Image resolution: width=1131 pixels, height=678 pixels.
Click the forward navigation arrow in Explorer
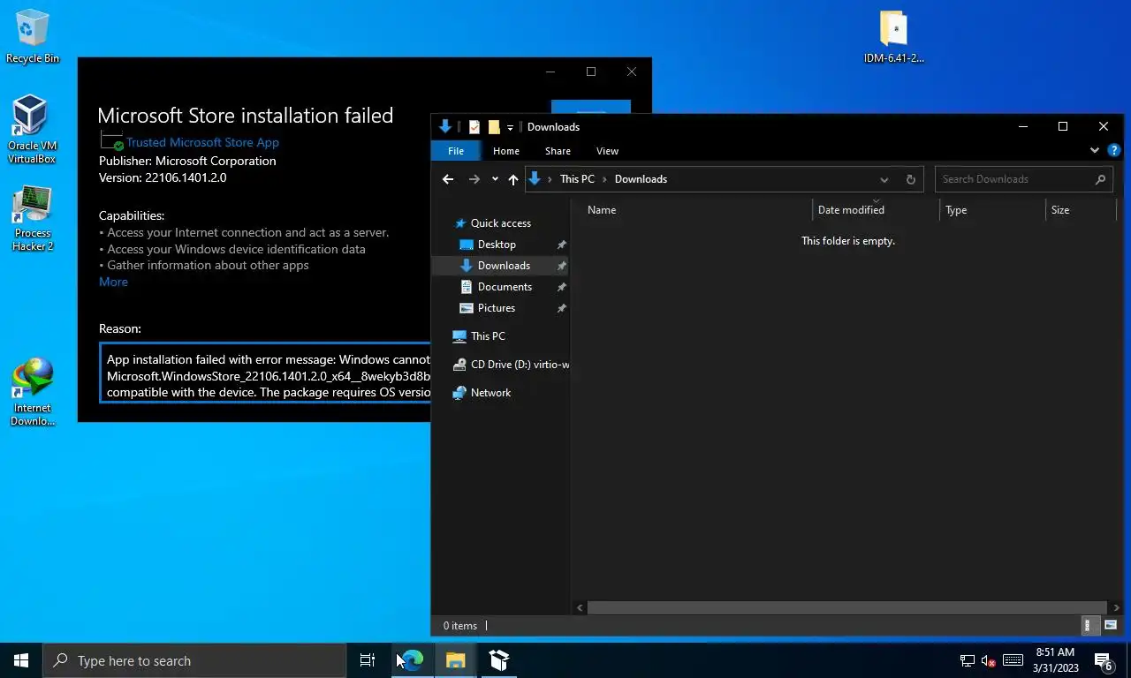(474, 179)
